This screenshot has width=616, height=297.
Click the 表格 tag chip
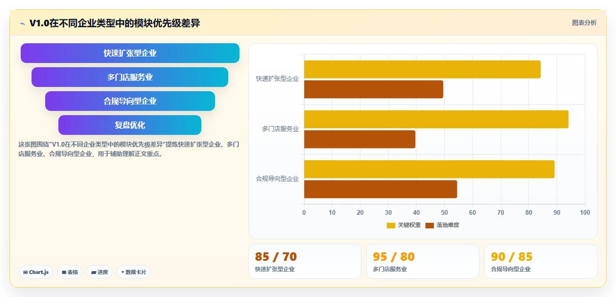[x=70, y=272]
